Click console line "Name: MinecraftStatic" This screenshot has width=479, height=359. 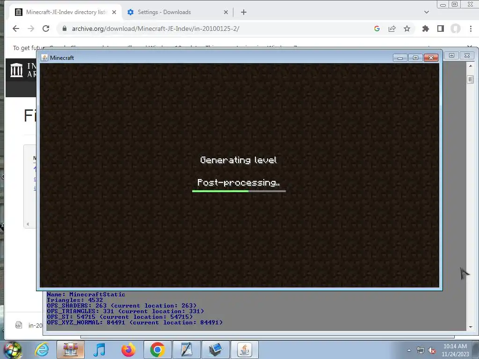click(86, 294)
